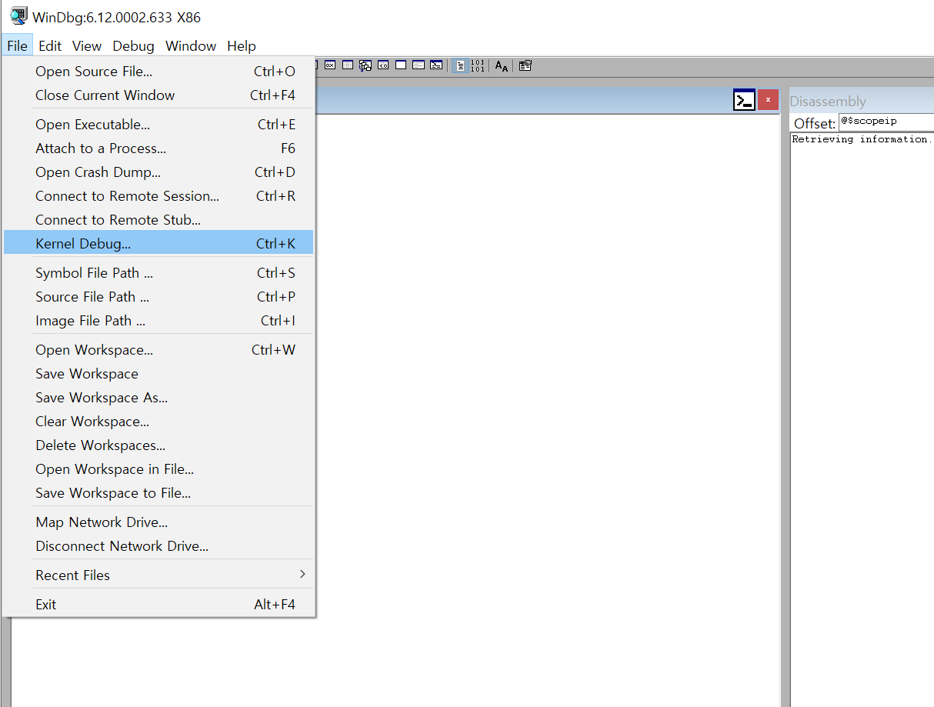The height and width of the screenshot is (707, 934).
Task: Close the open File menu
Action: 17,45
